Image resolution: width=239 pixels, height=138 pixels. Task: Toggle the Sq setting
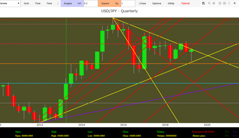point(117,3)
